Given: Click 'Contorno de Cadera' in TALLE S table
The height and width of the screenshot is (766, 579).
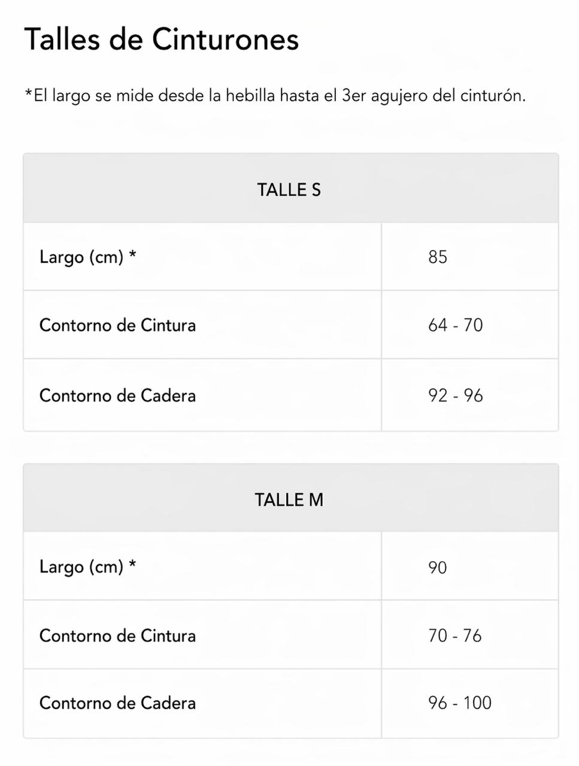Looking at the screenshot, I should [117, 396].
